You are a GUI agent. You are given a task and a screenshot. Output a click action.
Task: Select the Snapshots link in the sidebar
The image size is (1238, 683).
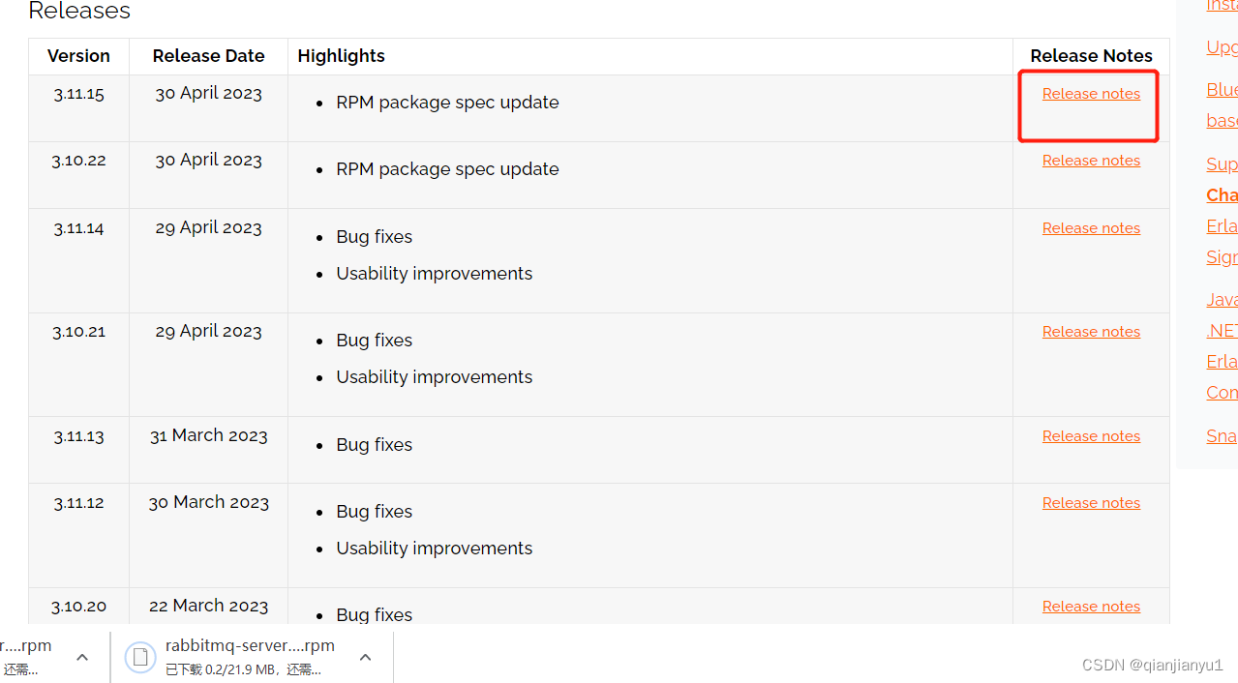point(1222,435)
